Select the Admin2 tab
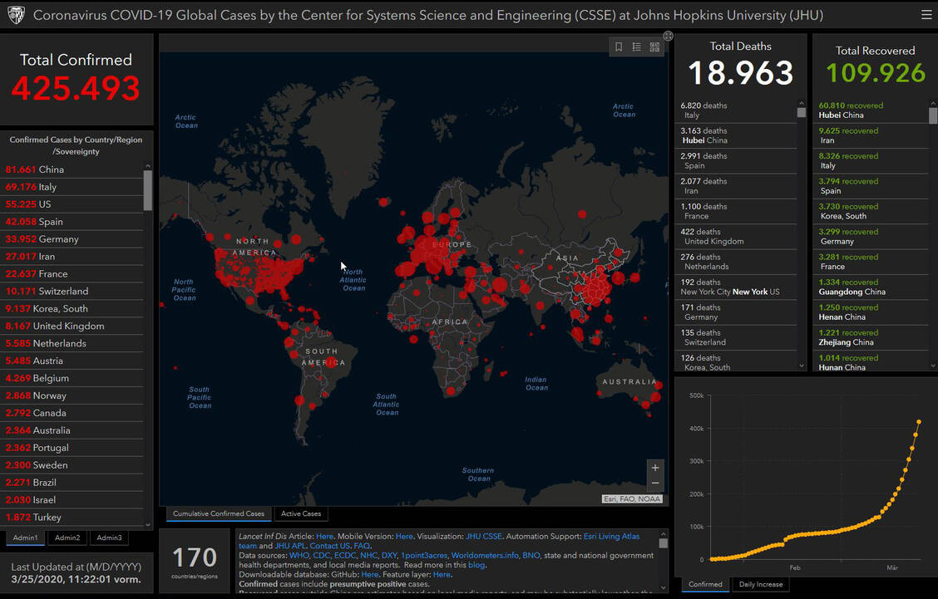The width and height of the screenshot is (938, 599). coord(67,538)
